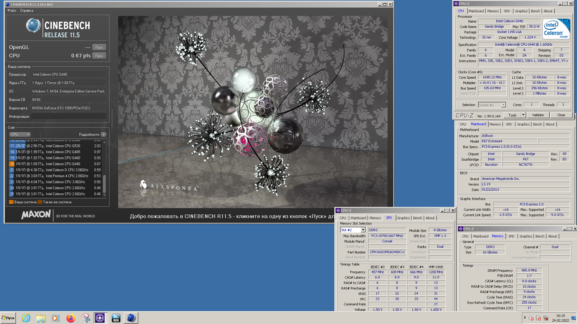Open the black bar-chart app icon in taskbar
This screenshot has width=577, height=324.
pyautogui.click(x=116, y=318)
